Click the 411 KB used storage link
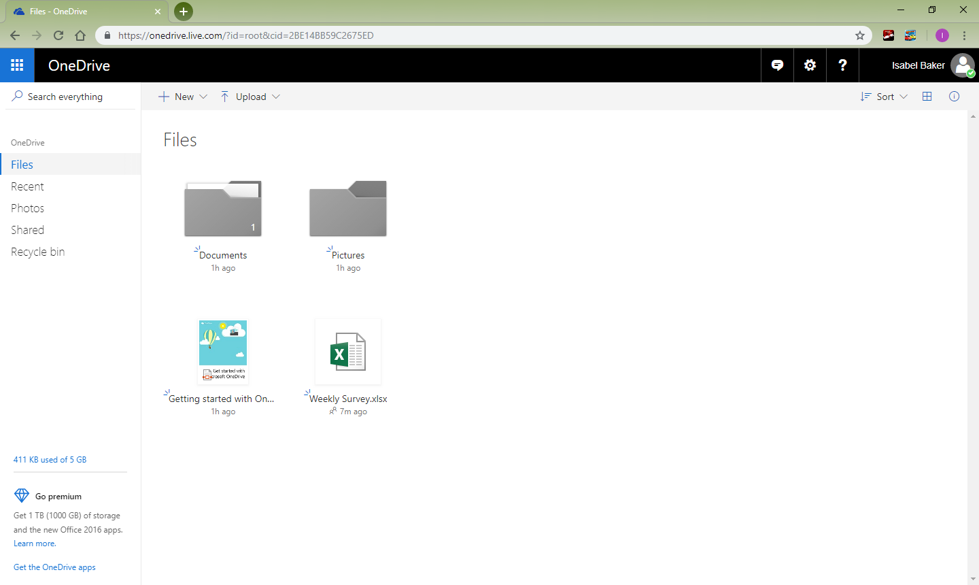Screen dimensions: 979x585 tap(50, 460)
